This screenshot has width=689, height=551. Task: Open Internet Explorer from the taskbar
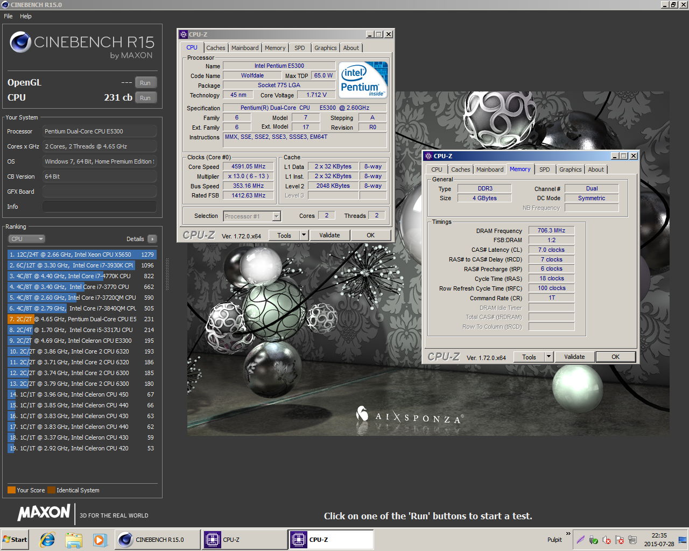(47, 540)
